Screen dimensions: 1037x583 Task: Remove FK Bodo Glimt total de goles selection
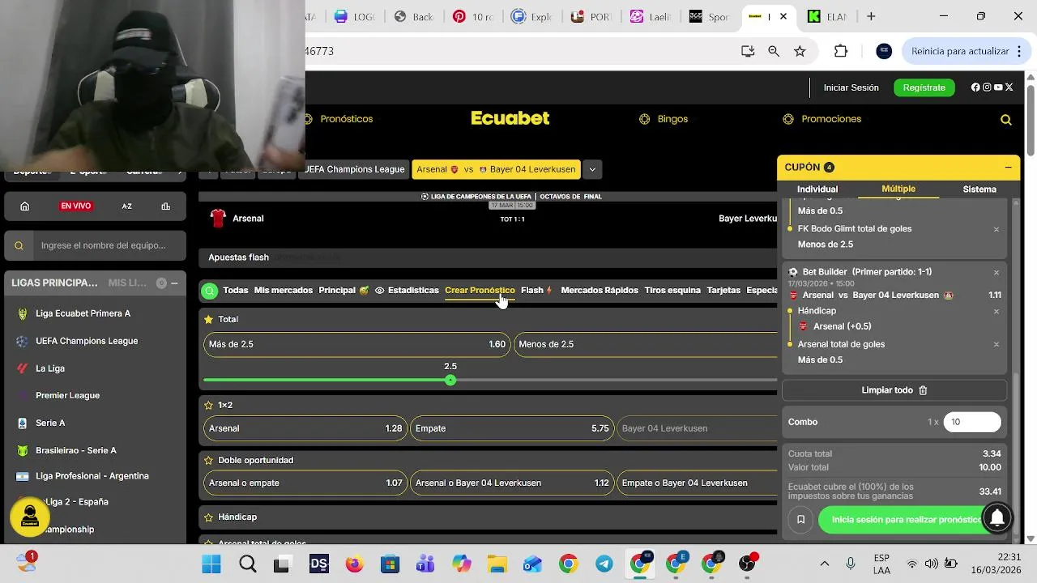(x=996, y=229)
